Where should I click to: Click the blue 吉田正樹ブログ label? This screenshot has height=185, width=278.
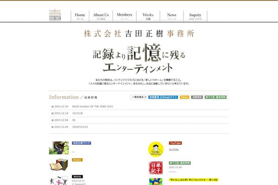82,143
